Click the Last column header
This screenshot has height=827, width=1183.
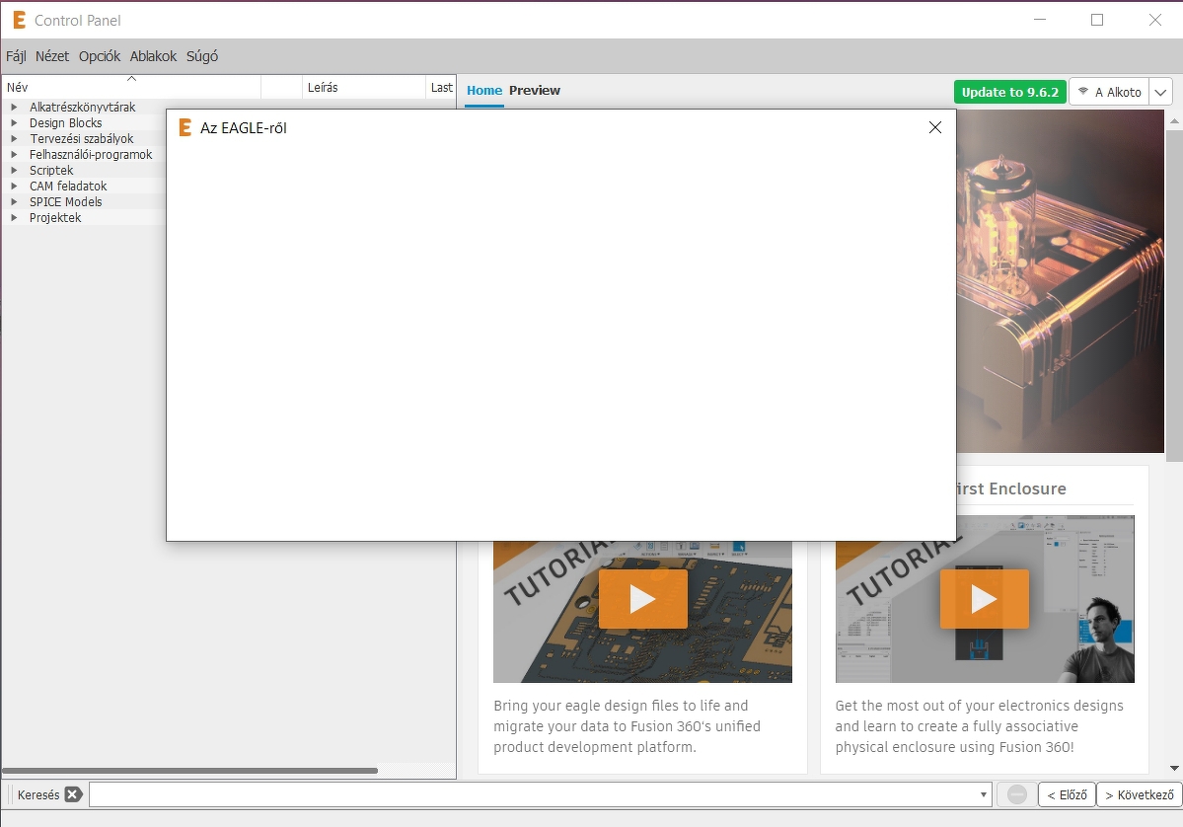[x=441, y=88]
